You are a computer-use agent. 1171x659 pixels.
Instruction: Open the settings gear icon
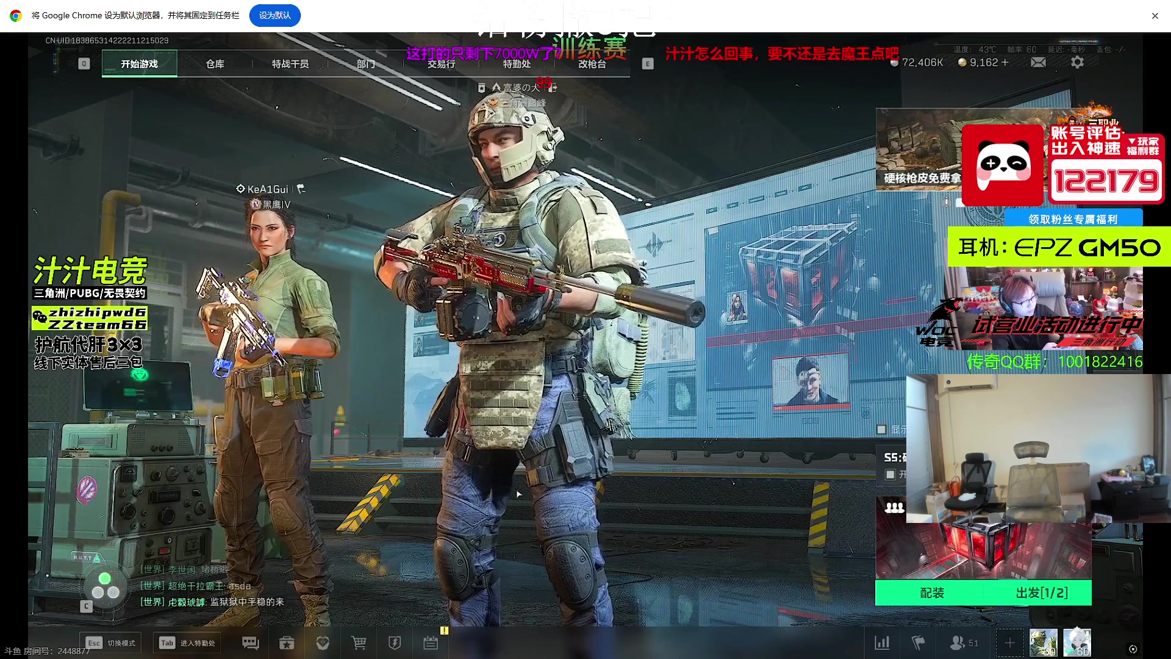[x=1078, y=62]
